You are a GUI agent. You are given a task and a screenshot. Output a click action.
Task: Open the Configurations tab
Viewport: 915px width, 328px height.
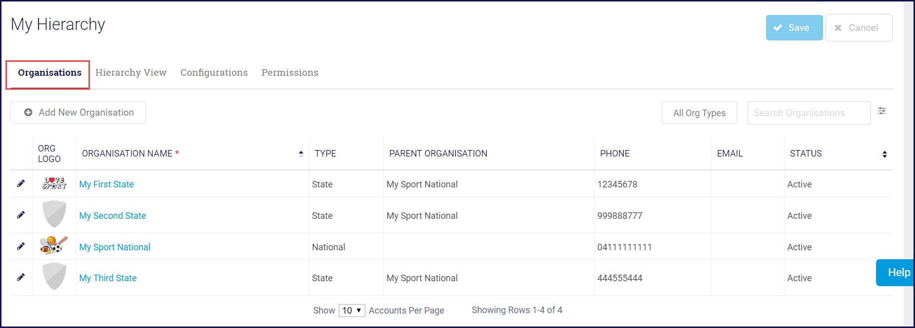click(x=214, y=73)
